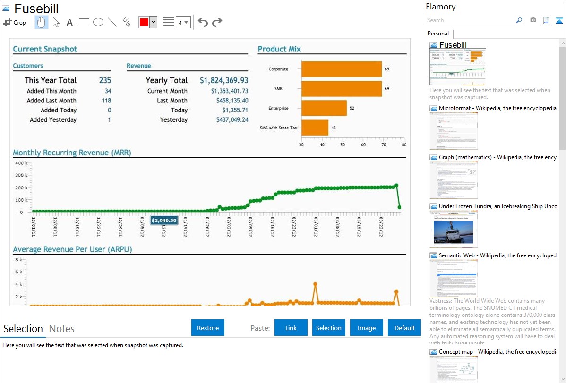Click the Restore button

click(x=208, y=328)
